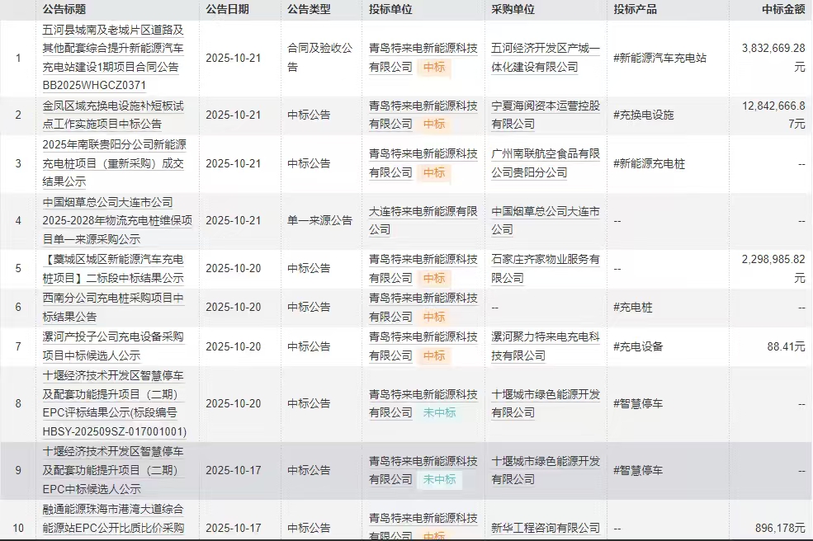Select product tag #充电桩 in row 6
This screenshot has height=541, width=813.
coord(632,308)
